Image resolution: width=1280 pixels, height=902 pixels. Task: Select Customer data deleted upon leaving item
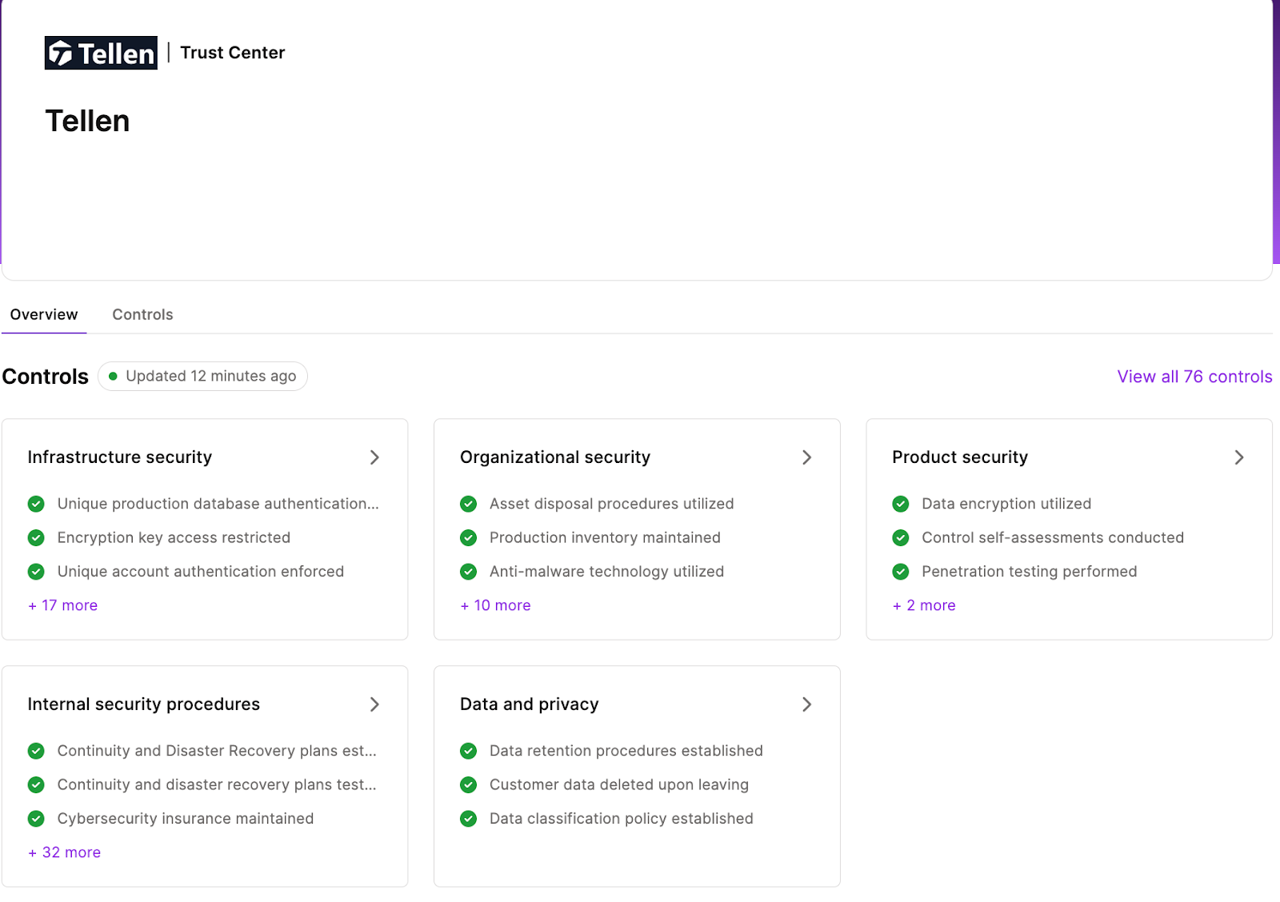[619, 784]
